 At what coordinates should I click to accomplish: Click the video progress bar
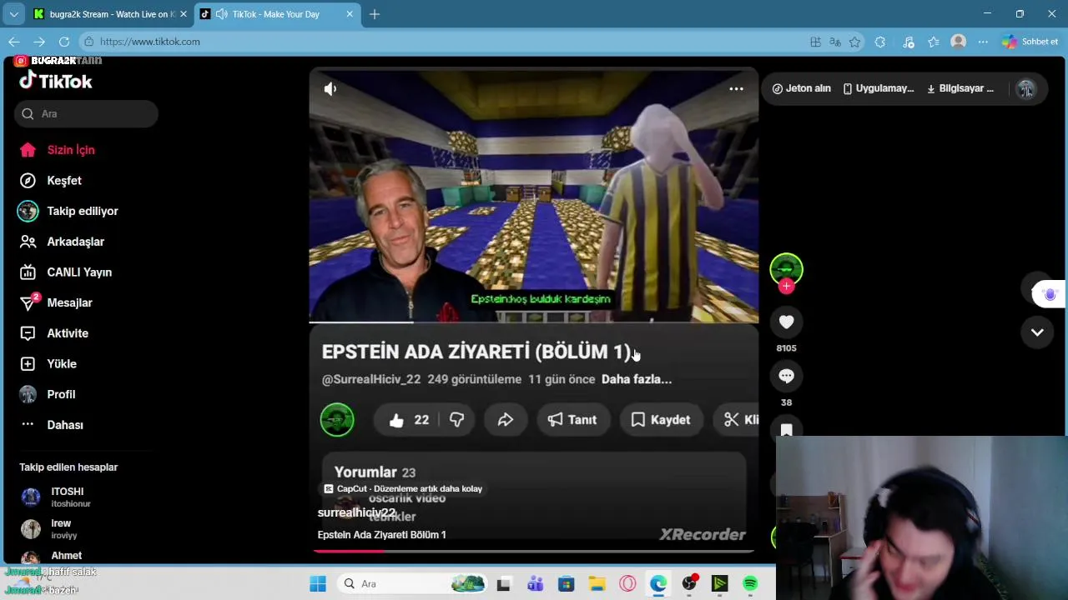(534, 322)
